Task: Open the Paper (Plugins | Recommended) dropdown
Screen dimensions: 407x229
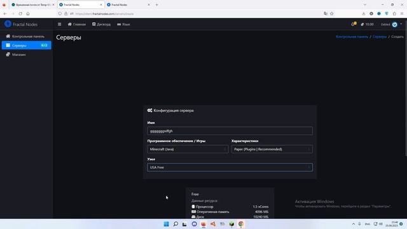Action: pyautogui.click(x=272, y=149)
